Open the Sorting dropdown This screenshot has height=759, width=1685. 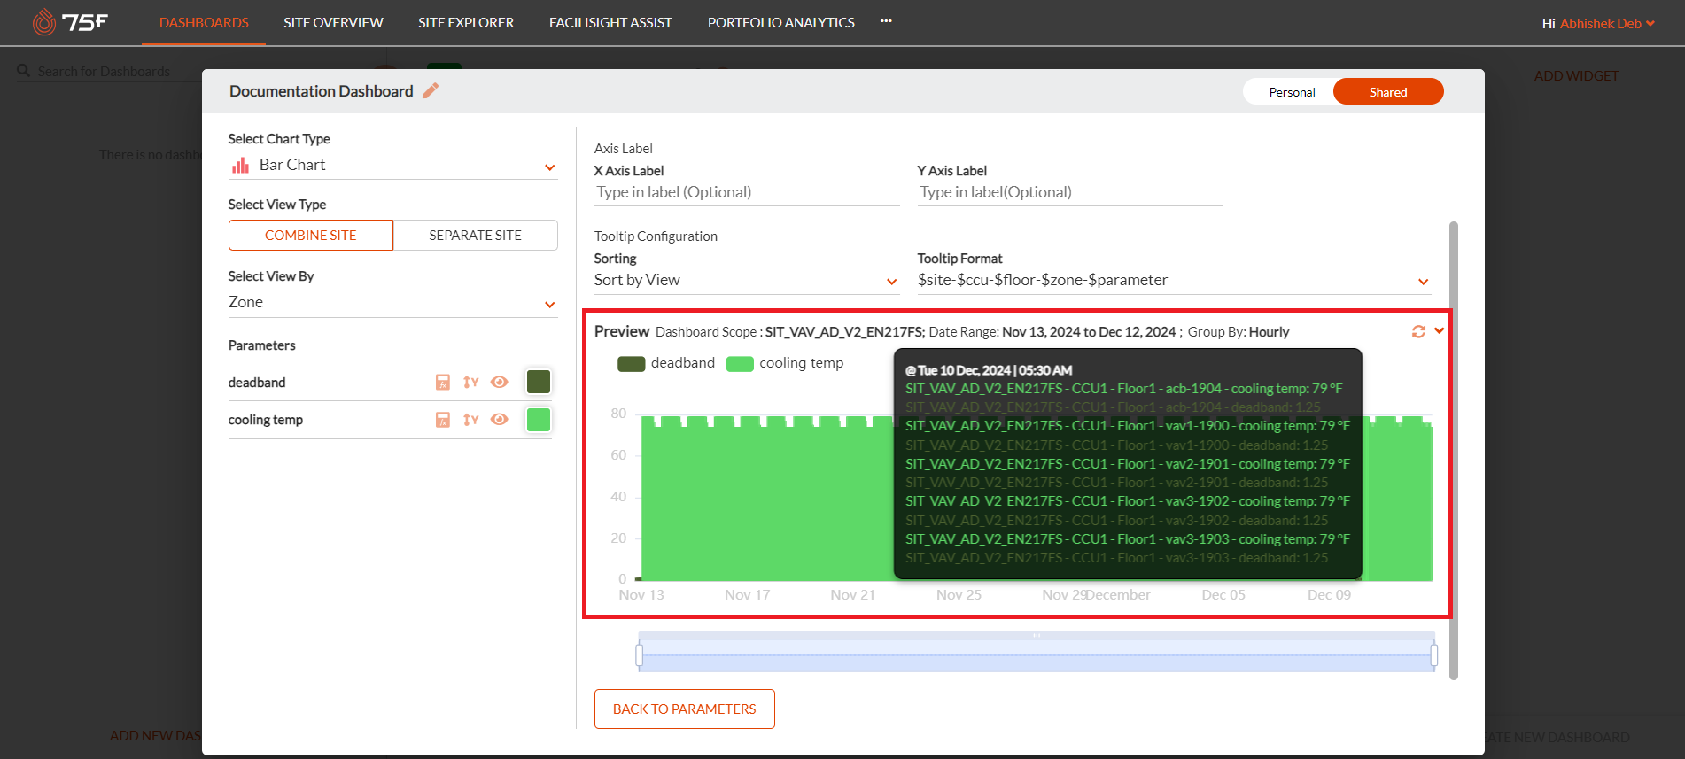point(747,280)
